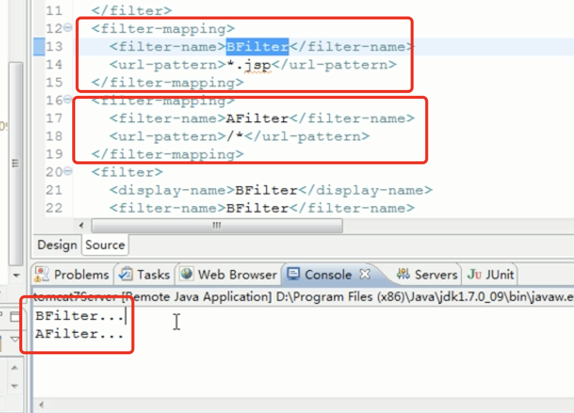Click the left panel vertical scrollbar

(16, 163)
